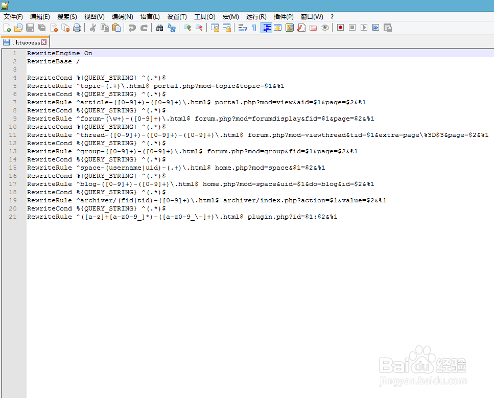Viewport: 494px width, 398px height.
Task: Toggle synchronized horizontal scrolling
Action: click(227, 28)
